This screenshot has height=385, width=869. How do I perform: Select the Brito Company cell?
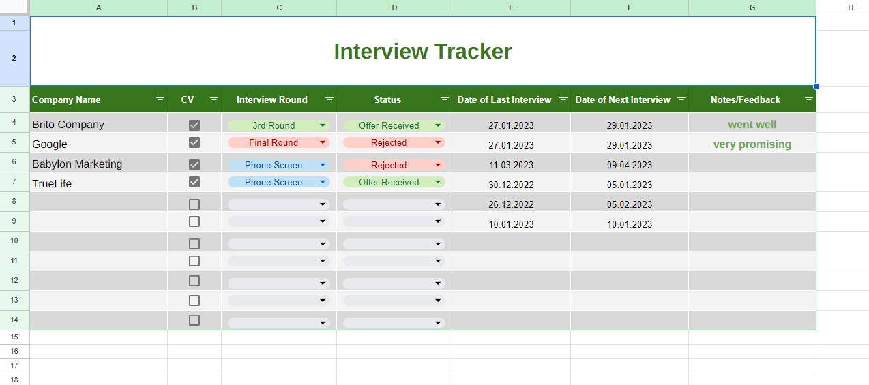pos(99,123)
